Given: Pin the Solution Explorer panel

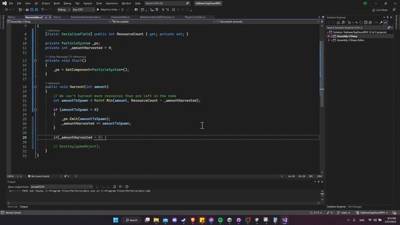Looking at the screenshot, I should click(x=387, y=17).
